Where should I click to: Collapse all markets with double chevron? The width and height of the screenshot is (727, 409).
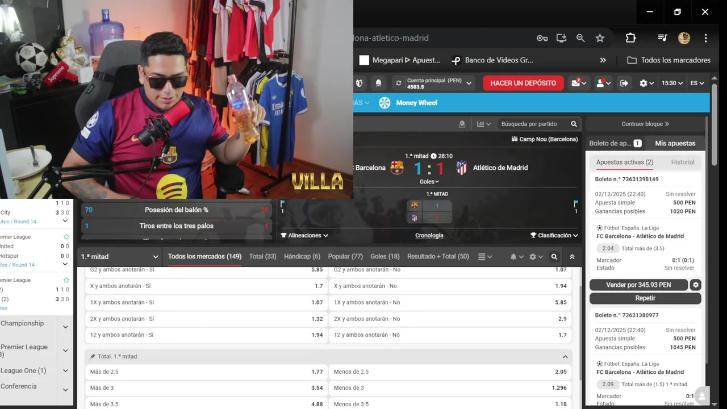pyautogui.click(x=572, y=257)
